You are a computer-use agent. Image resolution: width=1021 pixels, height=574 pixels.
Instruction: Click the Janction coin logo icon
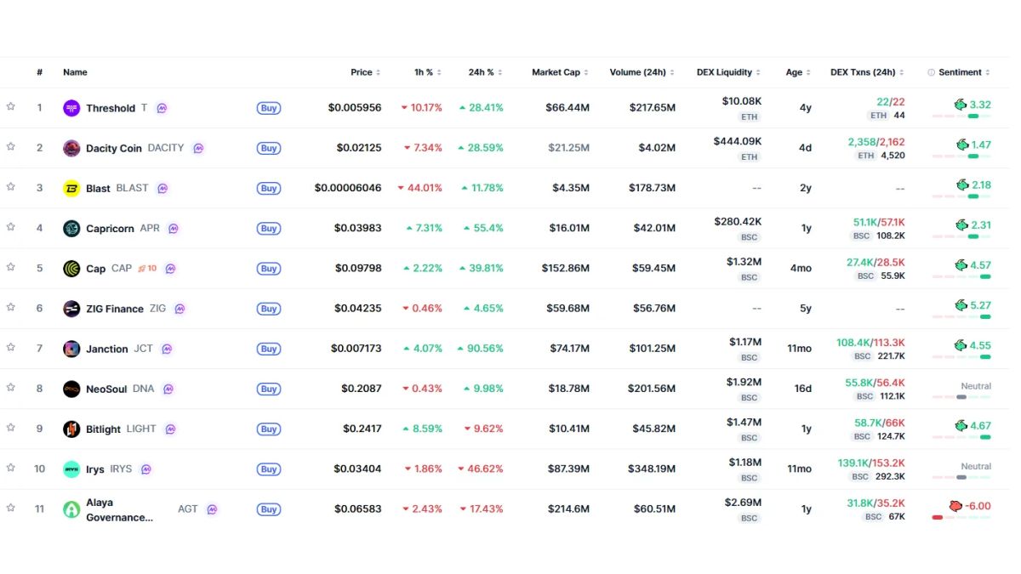[x=71, y=349]
